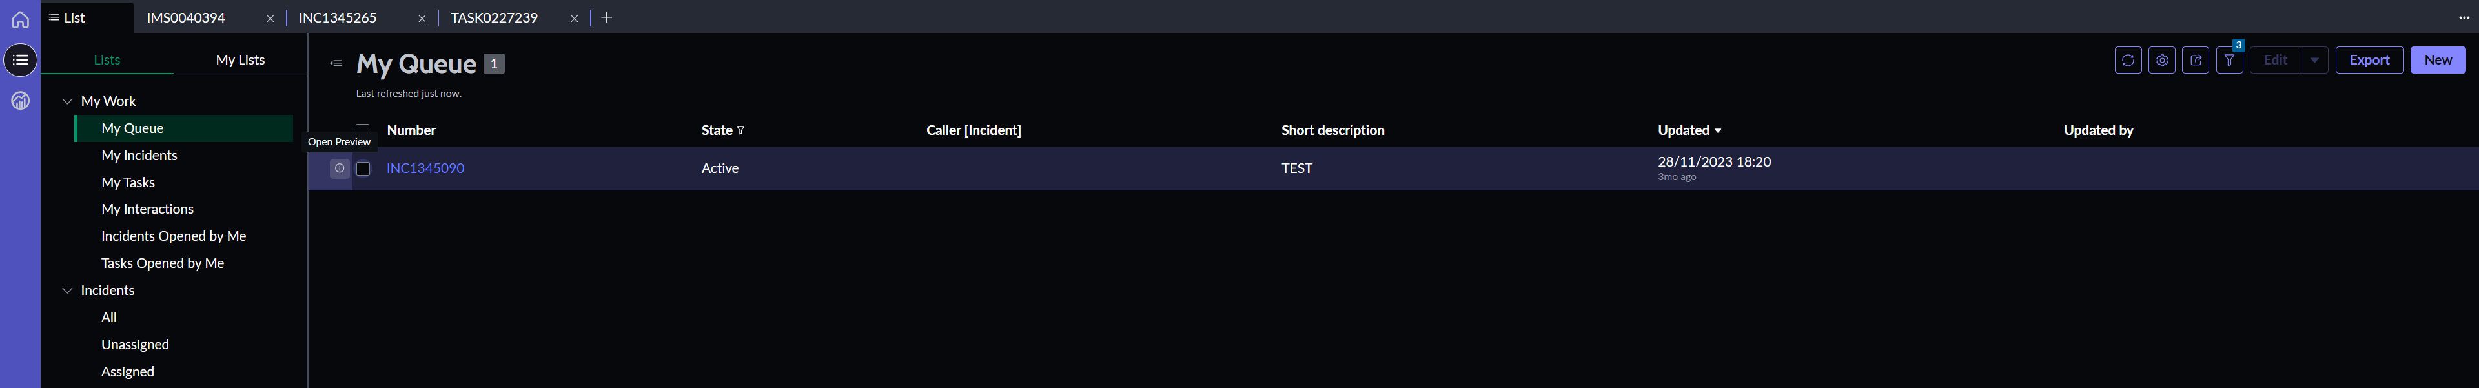Toggle the select-all header checkbox
This screenshot has width=2479, height=388.
363,128
